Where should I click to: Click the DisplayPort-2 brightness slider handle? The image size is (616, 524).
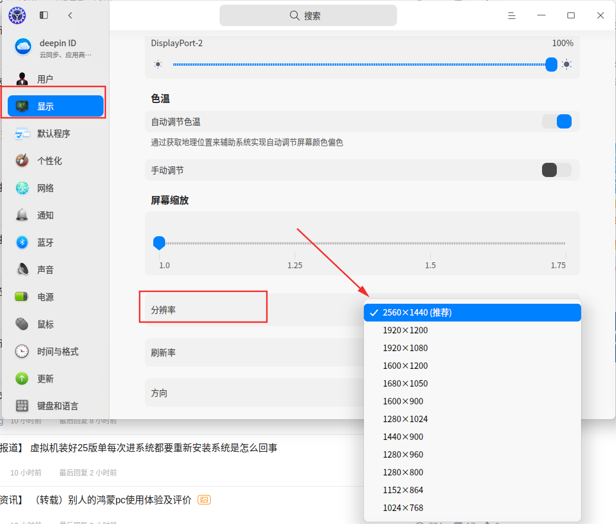(x=551, y=65)
